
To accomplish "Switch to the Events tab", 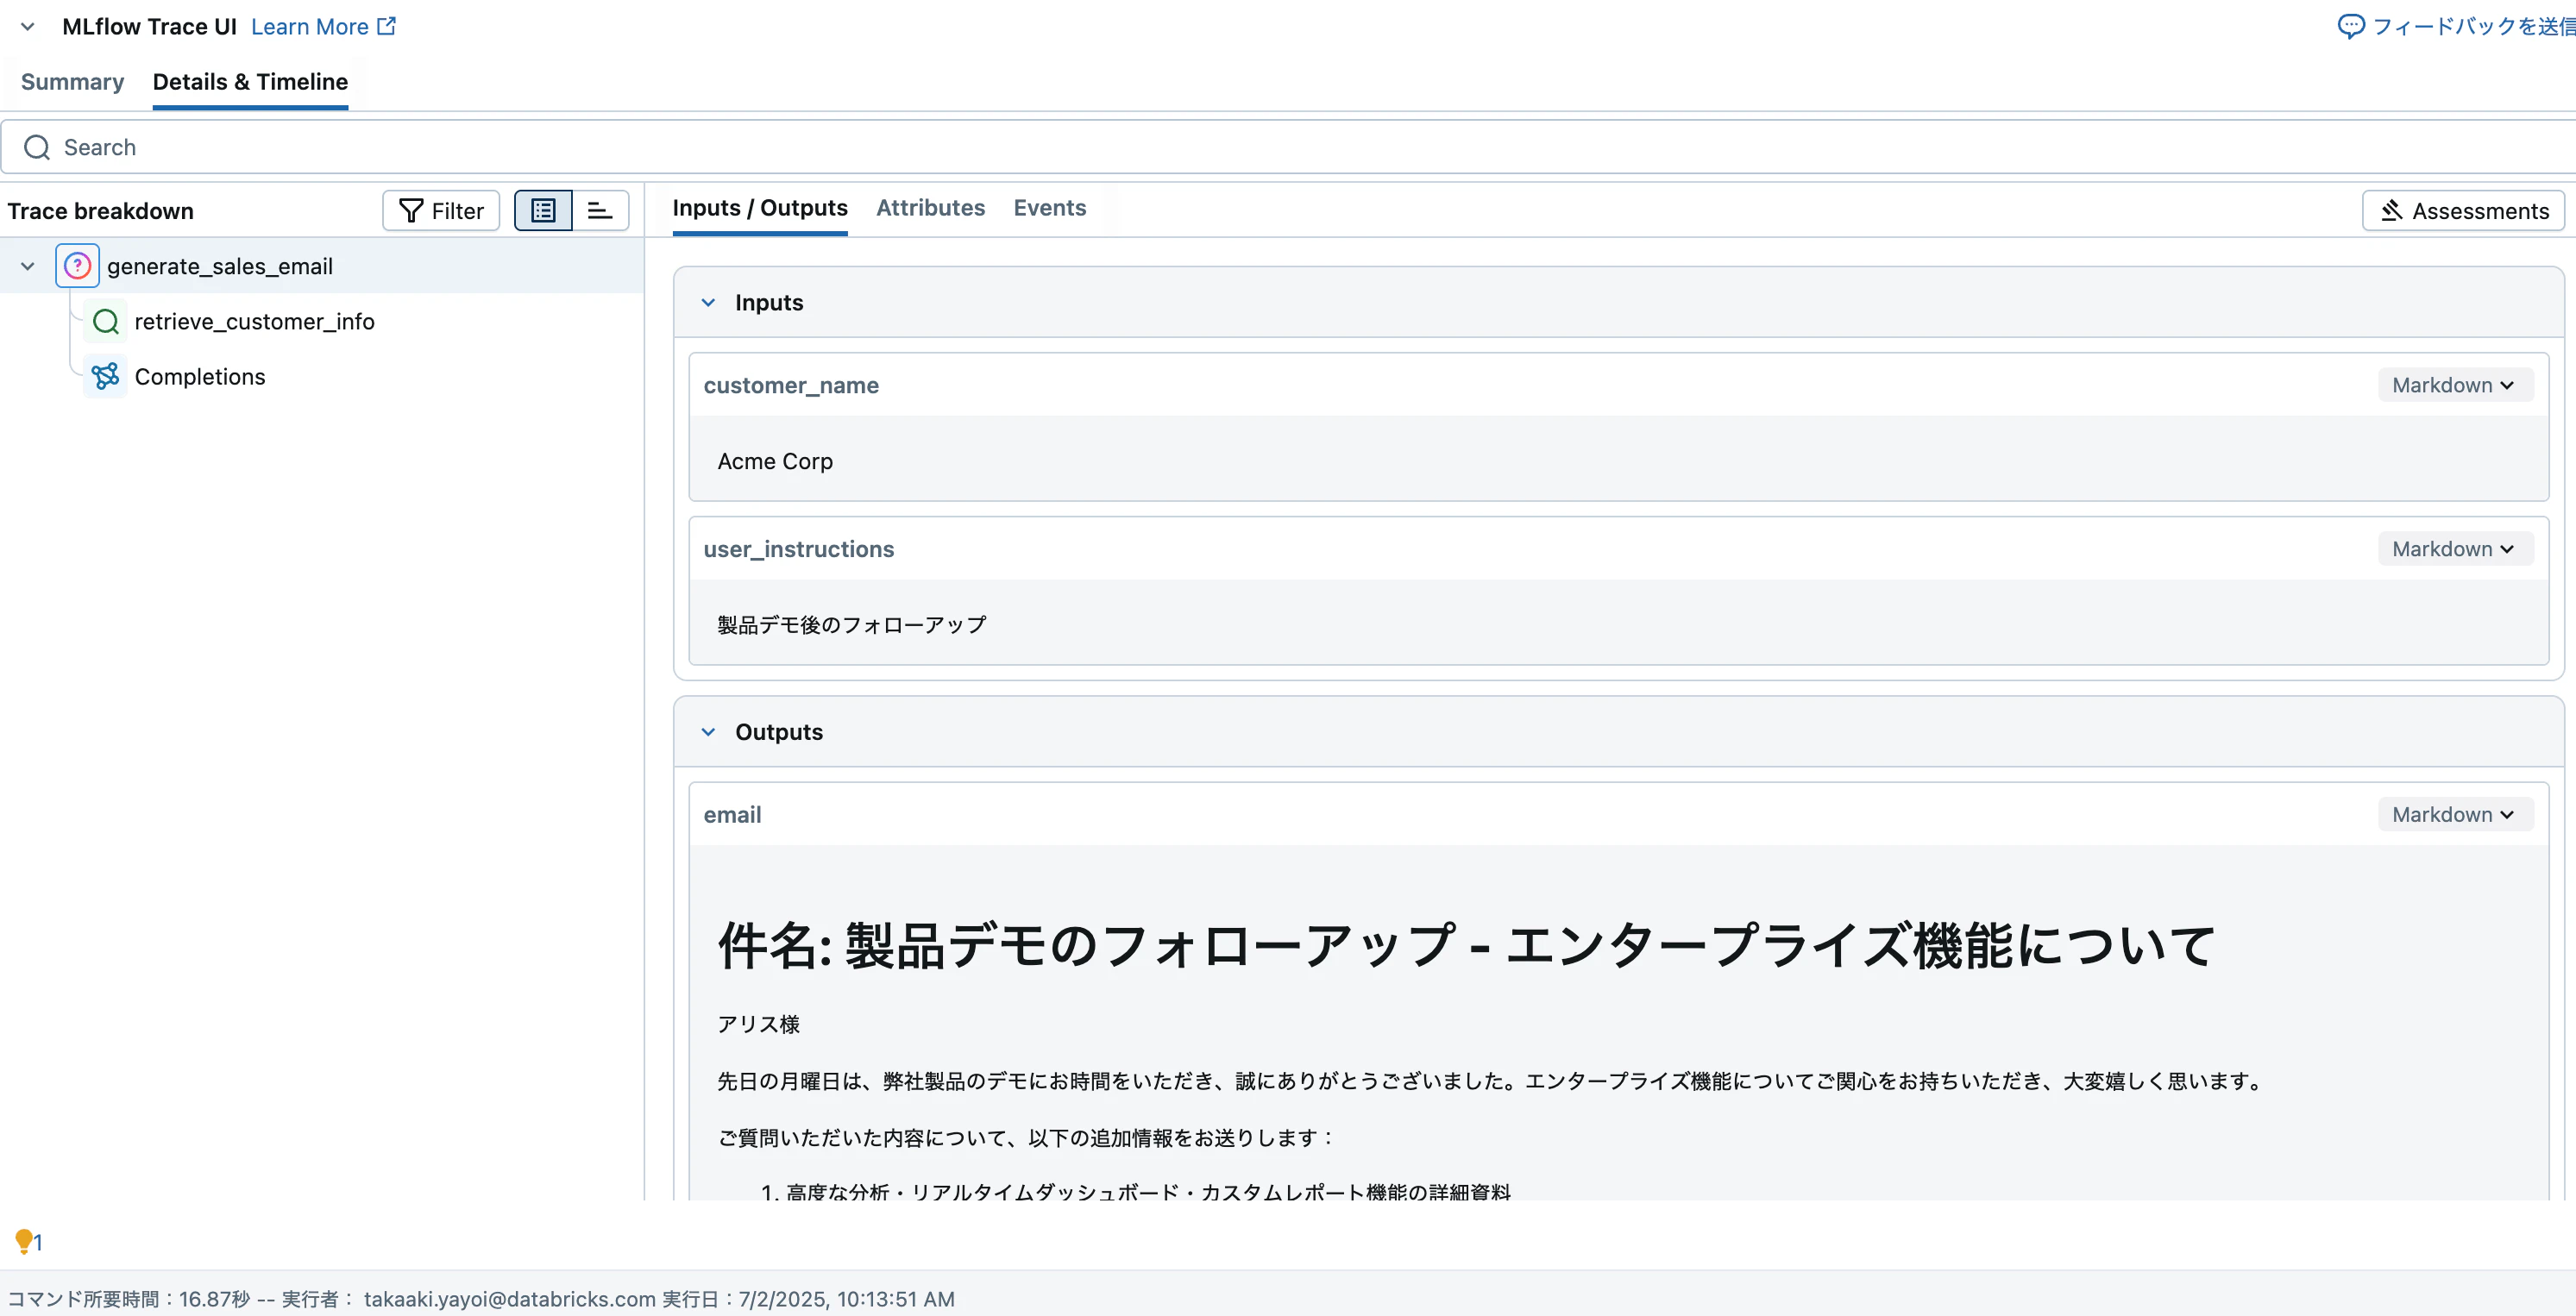I will point(1050,208).
